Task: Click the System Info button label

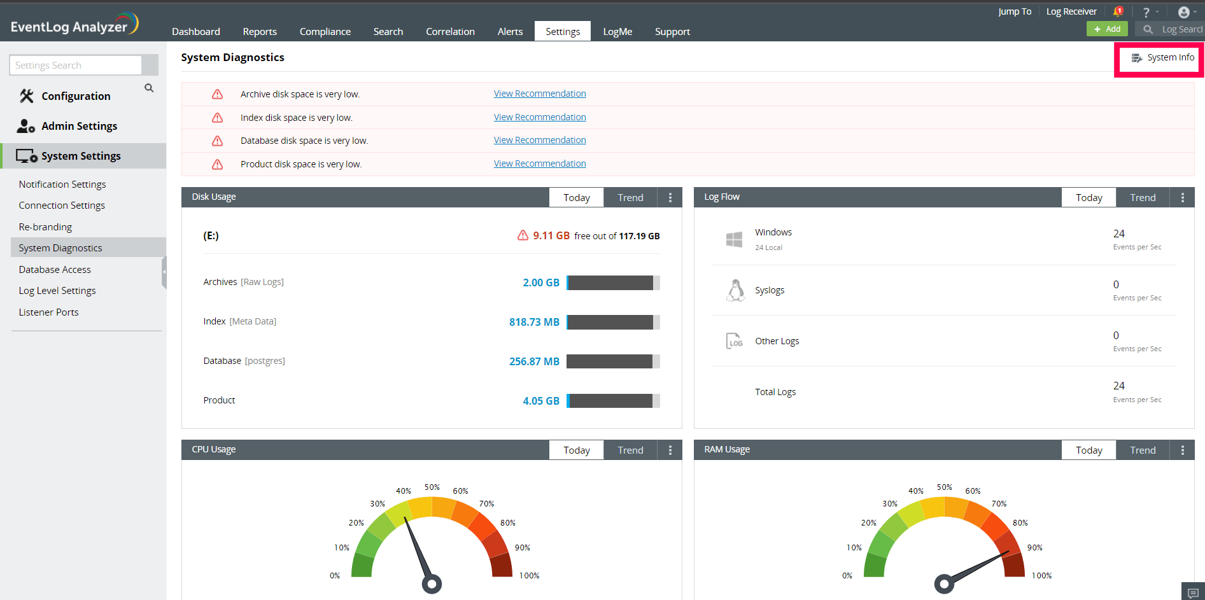Action: point(1171,58)
